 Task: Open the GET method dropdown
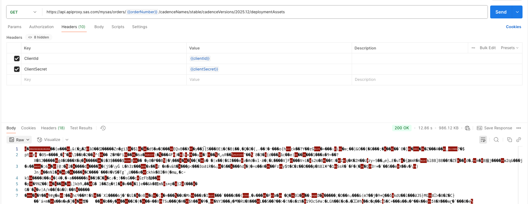pyautogui.click(x=23, y=12)
